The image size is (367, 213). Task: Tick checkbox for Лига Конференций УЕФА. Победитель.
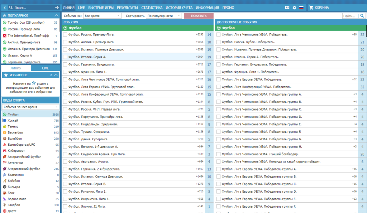(x=218, y=87)
